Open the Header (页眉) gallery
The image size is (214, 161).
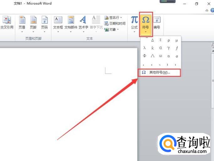coord(22,24)
